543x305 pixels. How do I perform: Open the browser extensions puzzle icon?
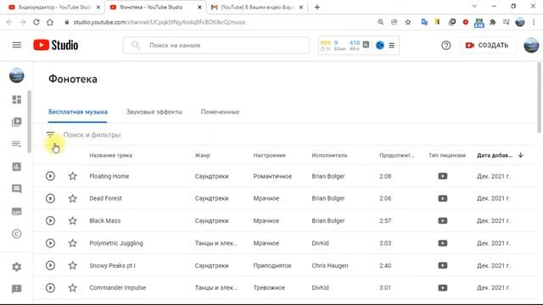[x=493, y=22]
